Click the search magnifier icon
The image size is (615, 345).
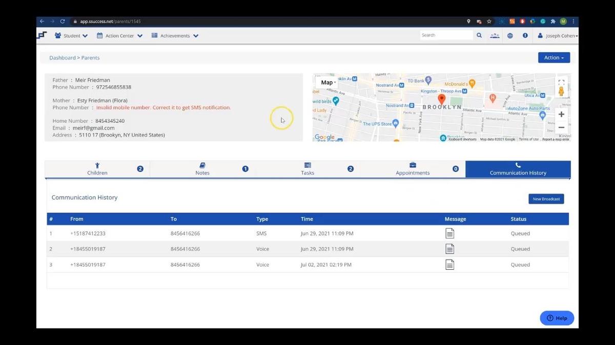[x=479, y=36]
